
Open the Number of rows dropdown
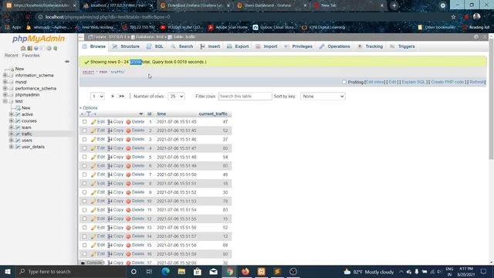click(176, 96)
